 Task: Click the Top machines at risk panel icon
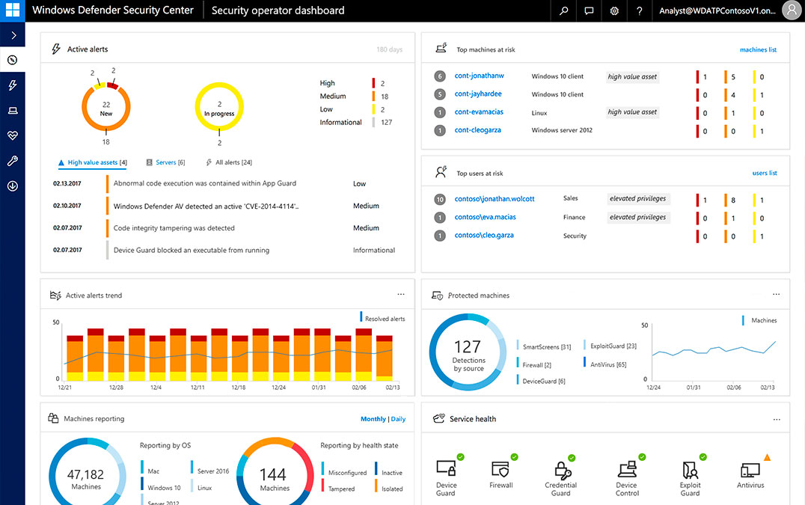coord(441,49)
